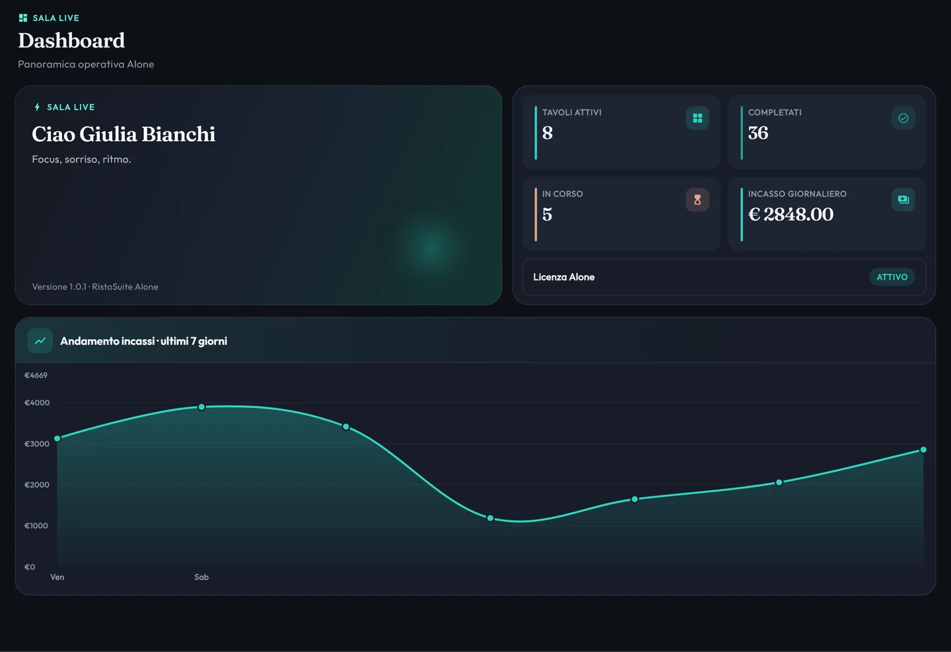Click the Incasso Giornaliero cash icon
Screen dimensions: 951x652
click(903, 199)
